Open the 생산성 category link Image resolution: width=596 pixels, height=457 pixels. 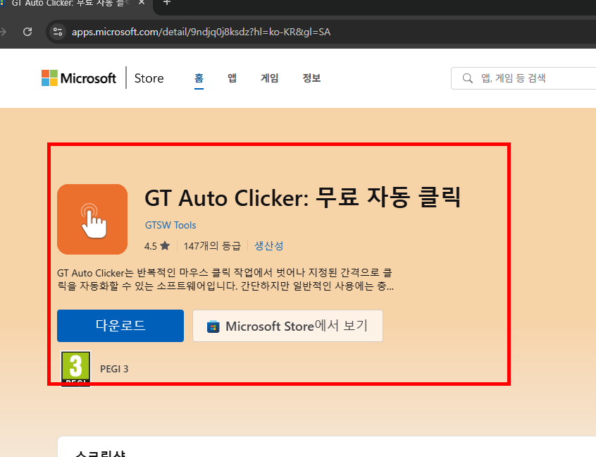click(268, 246)
